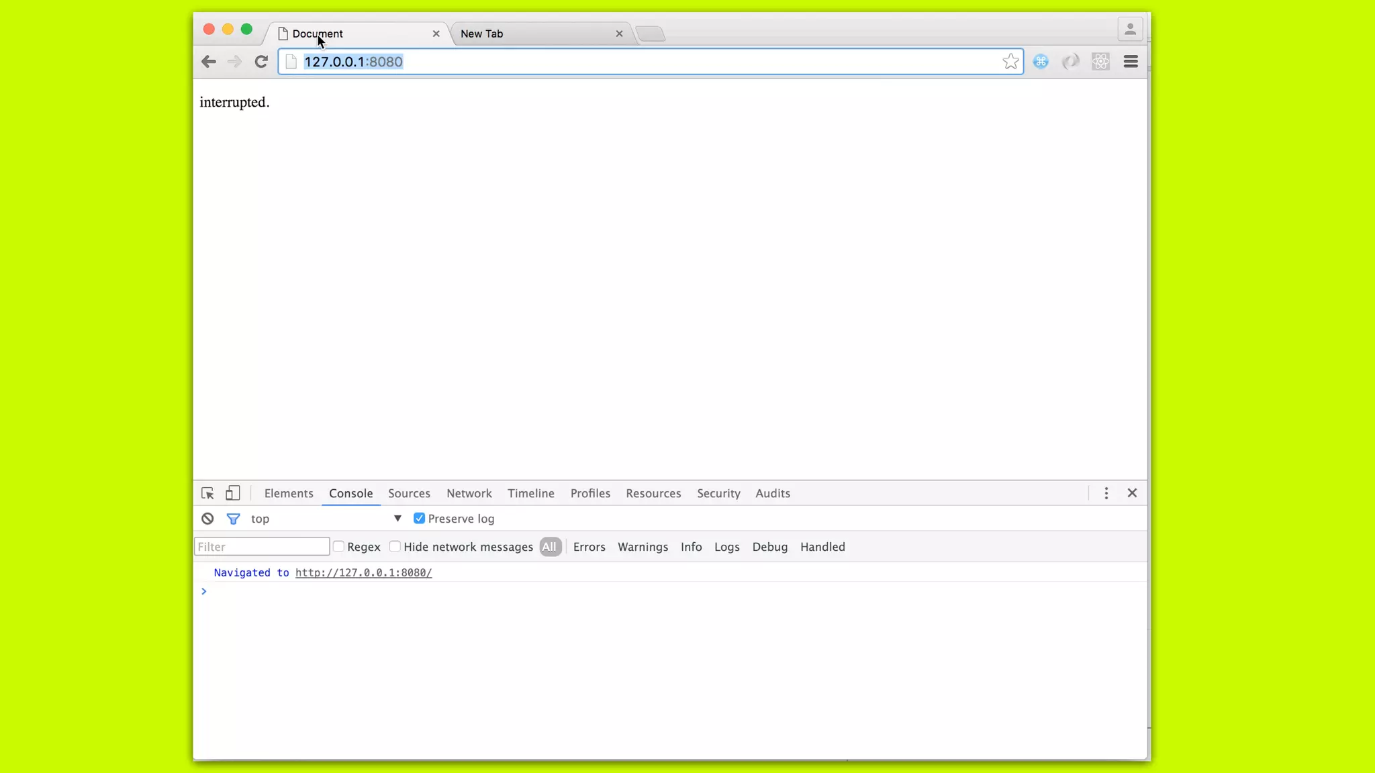Open Navigated to 127.0.0.1:8080 link
Image resolution: width=1375 pixels, height=773 pixels.
363,572
